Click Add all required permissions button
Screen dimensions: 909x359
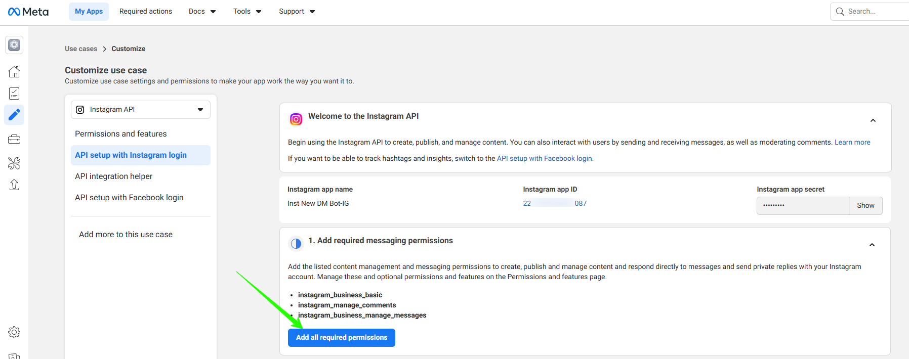click(341, 337)
